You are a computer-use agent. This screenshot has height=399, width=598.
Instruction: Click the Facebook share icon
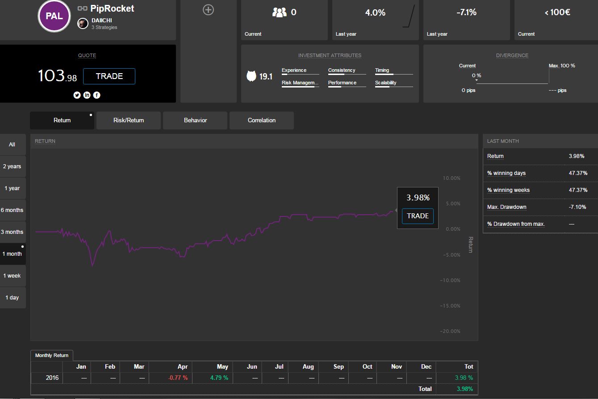[x=96, y=95]
